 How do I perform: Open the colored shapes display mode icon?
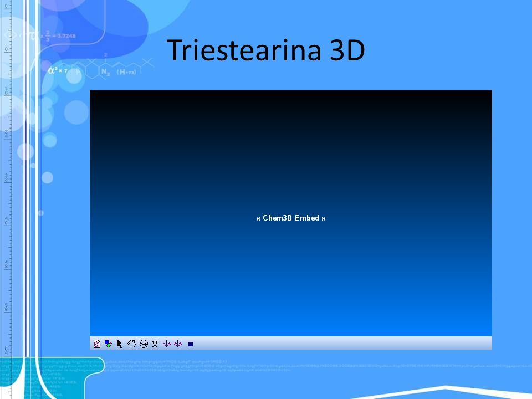[108, 344]
